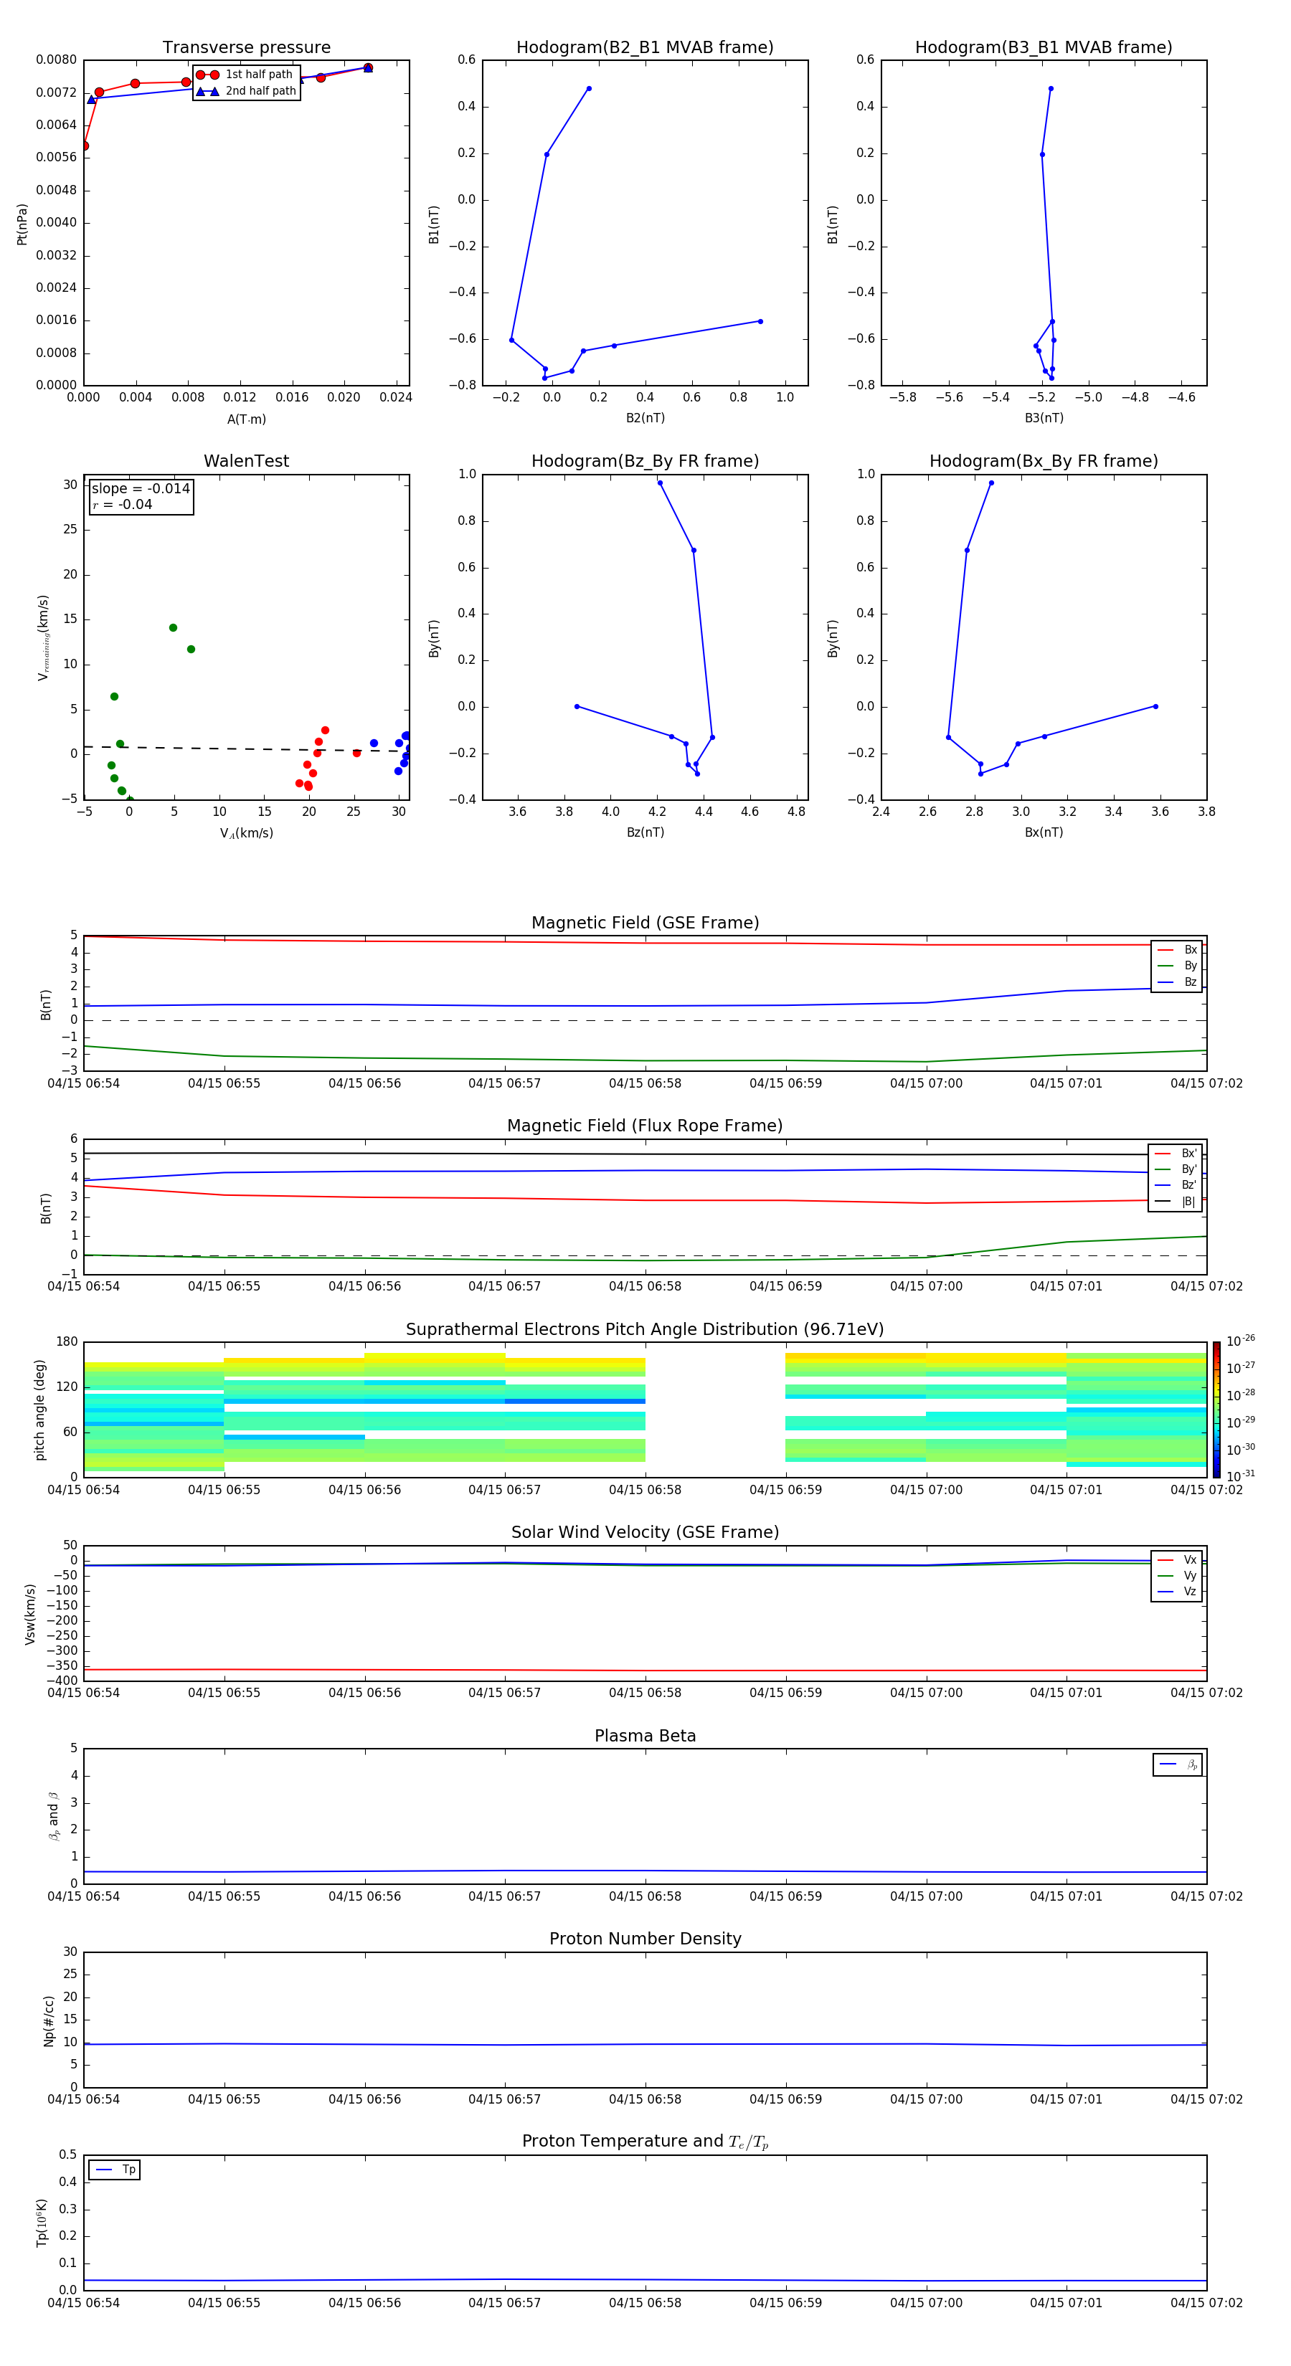
Task: Click the "B2(nT)" x-axis label
Action: [x=645, y=418]
